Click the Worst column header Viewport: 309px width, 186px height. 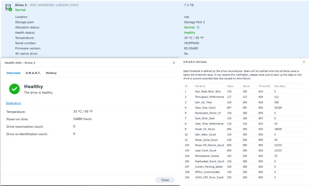246,86
